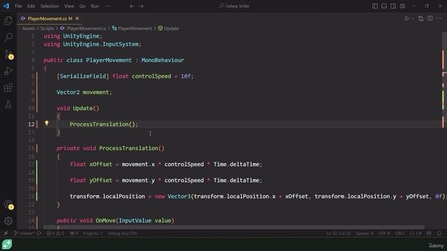Toggle the primary side bar layout icon

pyautogui.click(x=375, y=6)
